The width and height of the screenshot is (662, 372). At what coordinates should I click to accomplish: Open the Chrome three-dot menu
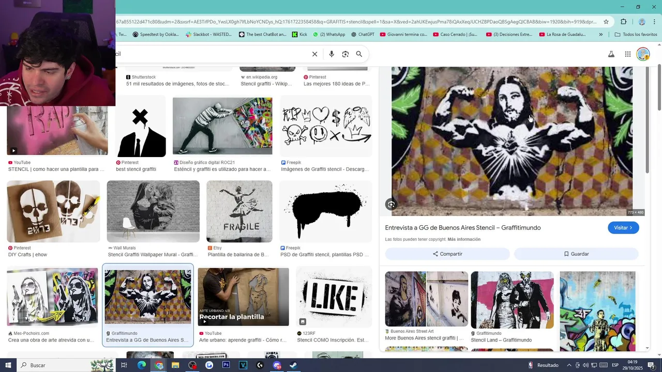(655, 22)
